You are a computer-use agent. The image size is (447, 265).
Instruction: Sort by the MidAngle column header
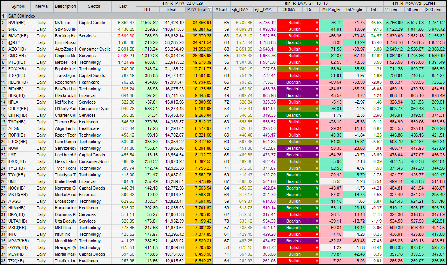[x=331, y=9]
